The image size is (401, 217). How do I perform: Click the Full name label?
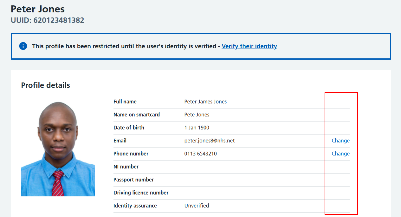pyautogui.click(x=125, y=102)
